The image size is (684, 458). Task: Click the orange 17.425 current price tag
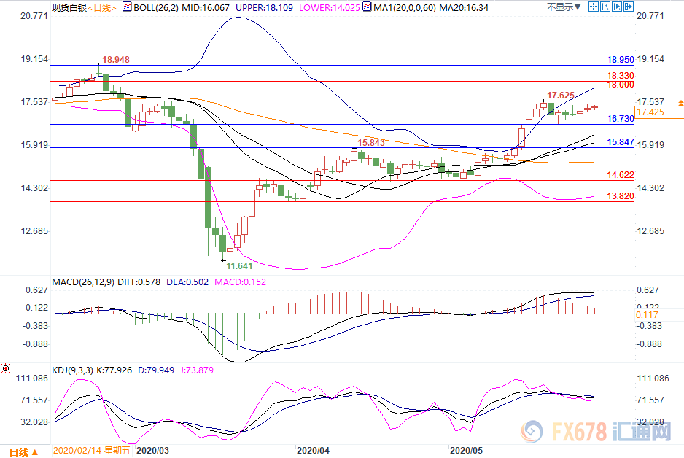click(650, 112)
